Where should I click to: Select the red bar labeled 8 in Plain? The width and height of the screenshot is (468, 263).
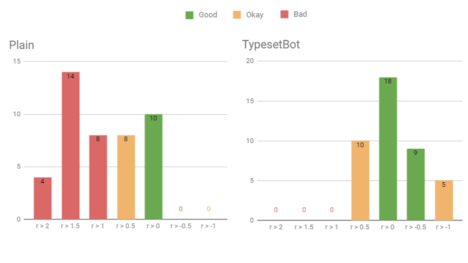click(x=98, y=178)
